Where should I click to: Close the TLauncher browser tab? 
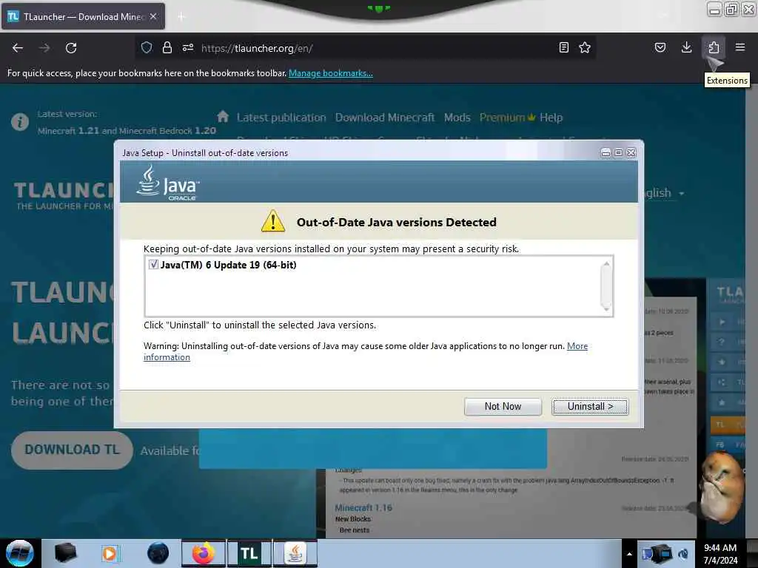pyautogui.click(x=152, y=16)
